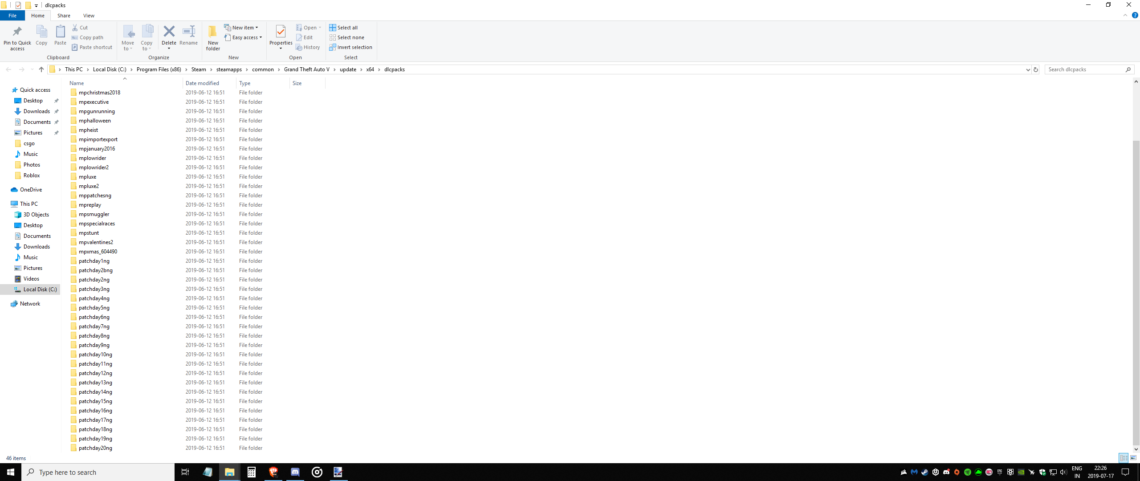The width and height of the screenshot is (1140, 481).
Task: Open Discord from the taskbar
Action: click(x=295, y=472)
